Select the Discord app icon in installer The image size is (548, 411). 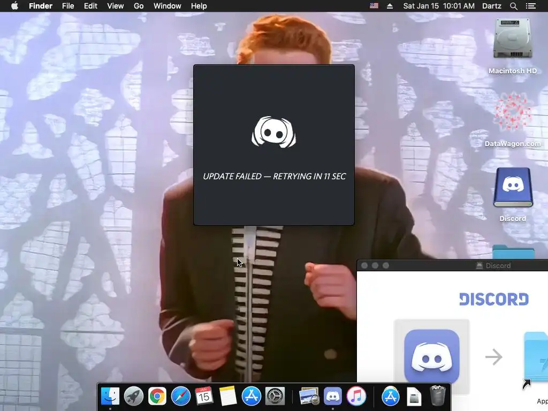click(x=432, y=356)
